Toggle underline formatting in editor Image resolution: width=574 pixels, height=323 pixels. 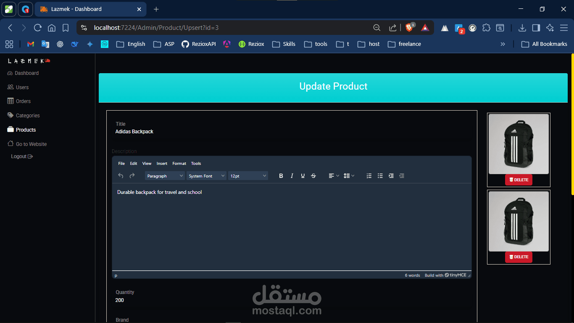coord(303,176)
